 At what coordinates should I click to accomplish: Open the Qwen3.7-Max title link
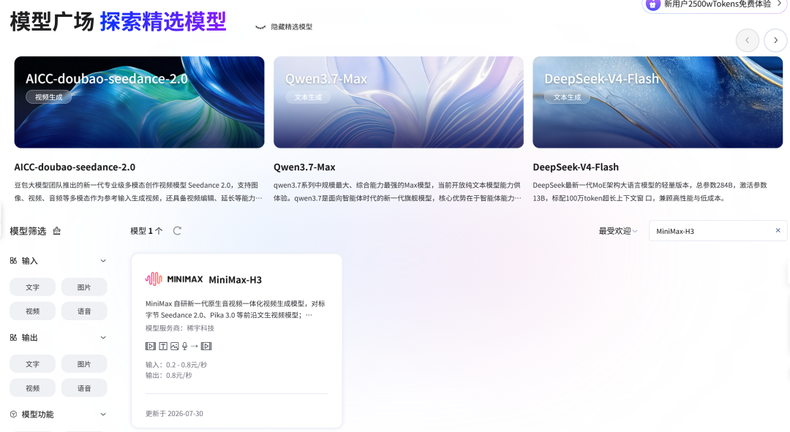point(304,167)
